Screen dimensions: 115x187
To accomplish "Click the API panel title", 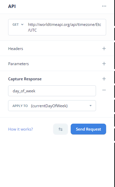I will click(12, 6).
